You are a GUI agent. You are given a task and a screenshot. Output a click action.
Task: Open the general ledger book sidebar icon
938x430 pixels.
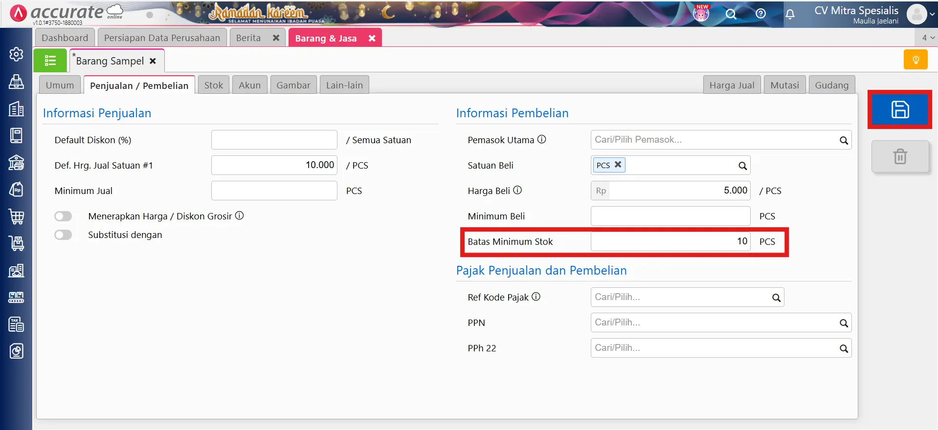tap(16, 135)
